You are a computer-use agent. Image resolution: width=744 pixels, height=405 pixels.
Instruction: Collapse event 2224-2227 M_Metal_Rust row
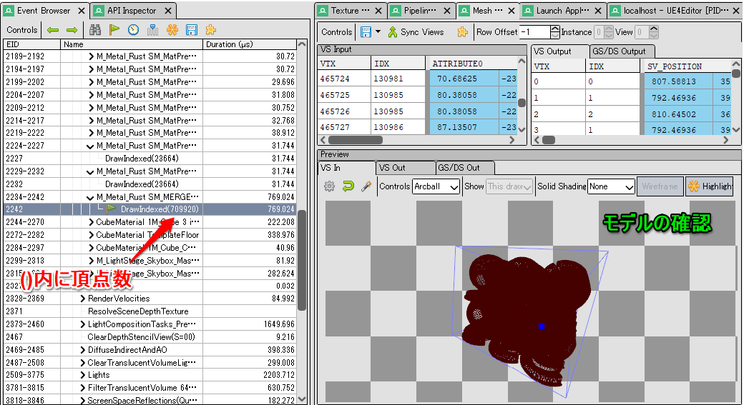pyautogui.click(x=90, y=146)
